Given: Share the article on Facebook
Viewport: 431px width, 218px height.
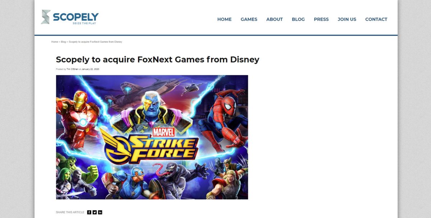Looking at the screenshot, I should tap(89, 212).
